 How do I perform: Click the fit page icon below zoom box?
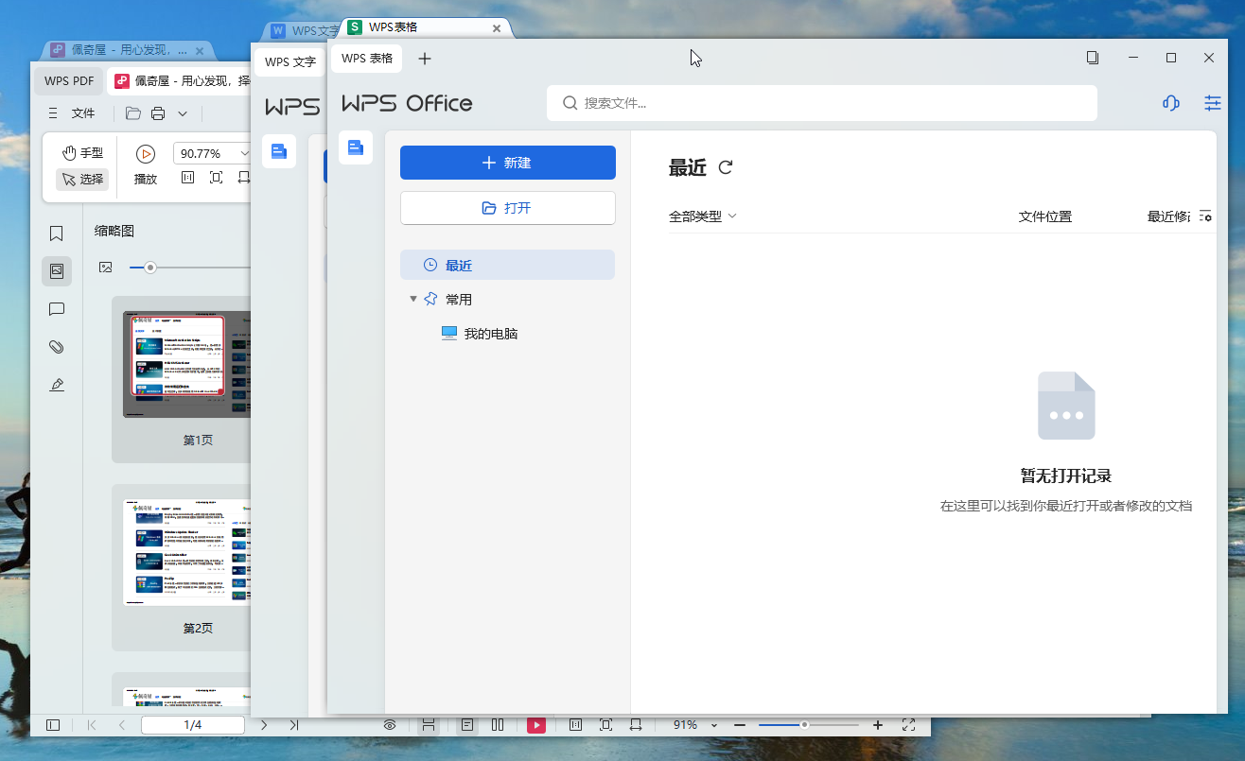216,178
